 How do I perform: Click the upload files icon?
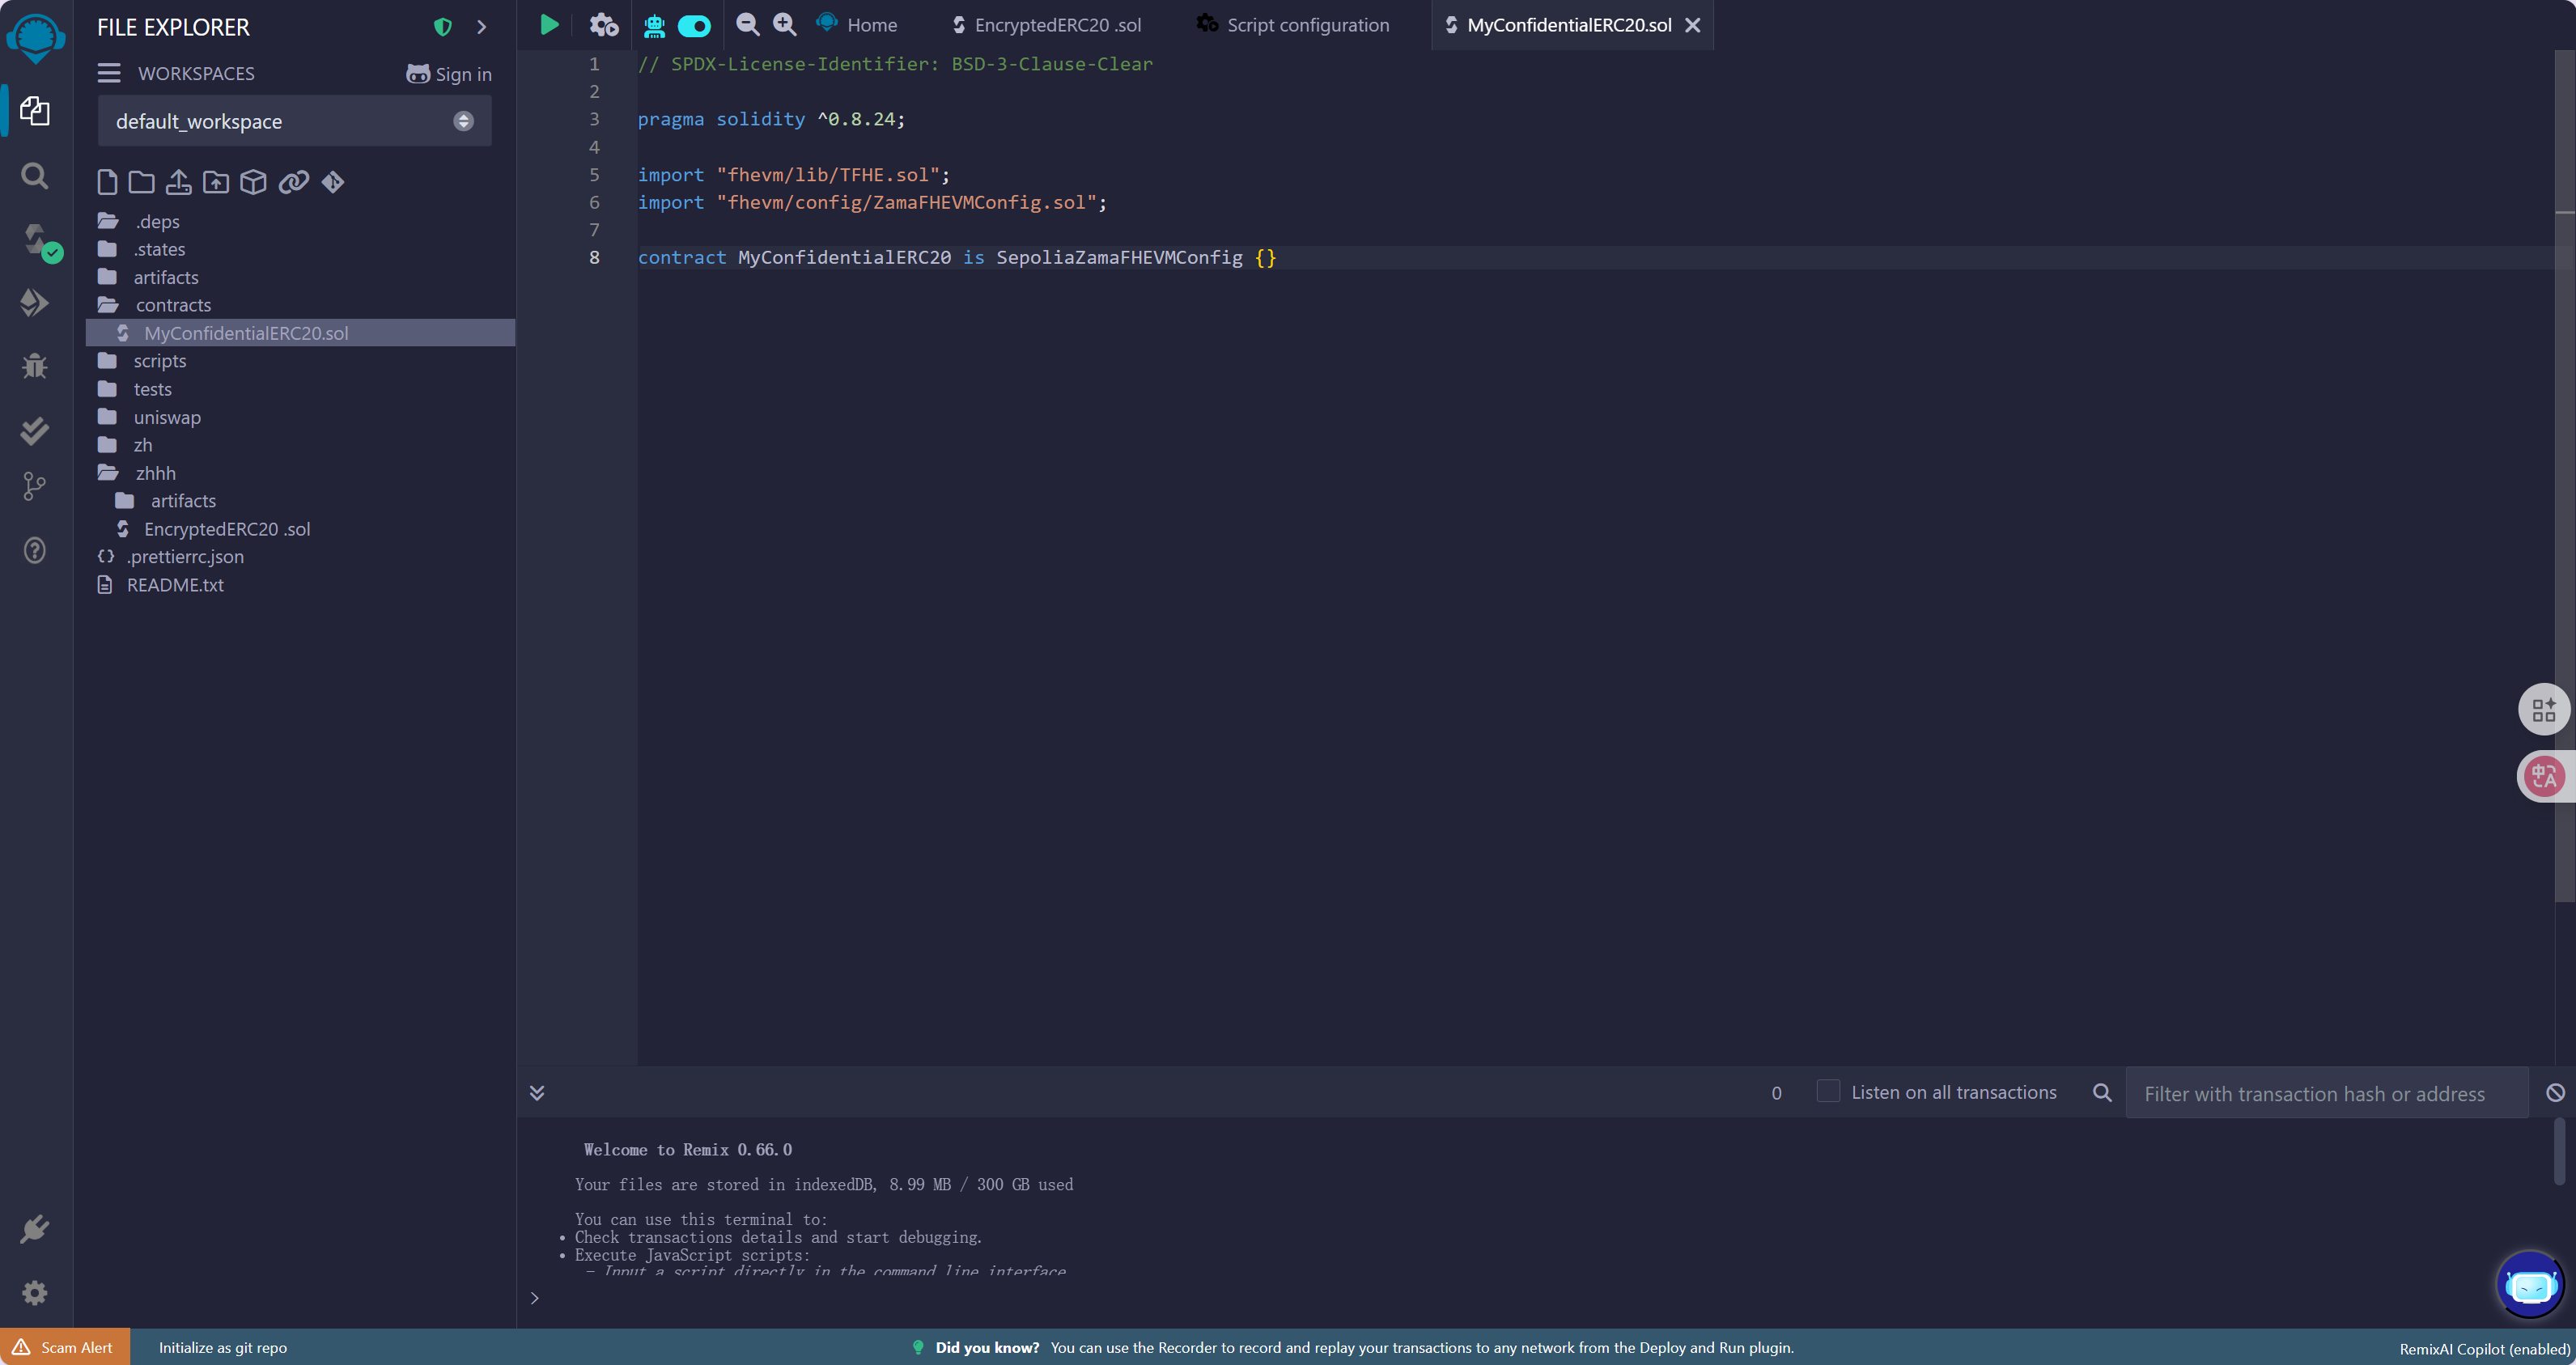[x=179, y=181]
